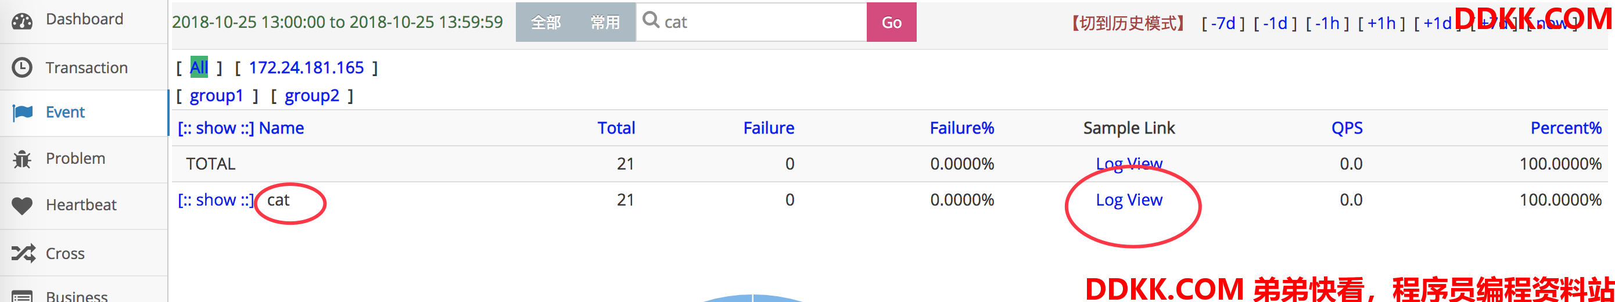The width and height of the screenshot is (1615, 302).
Task: Open the Dashboard gauge icon
Action: (22, 21)
